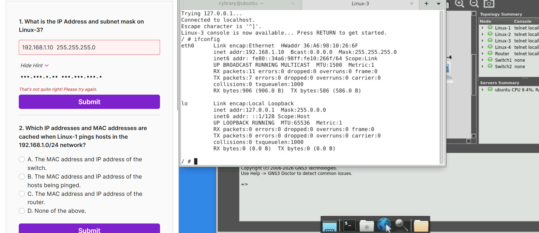Image resolution: width=539 pixels, height=233 pixels.
Task: Click the show desktop icon in dock
Action: [330, 226]
